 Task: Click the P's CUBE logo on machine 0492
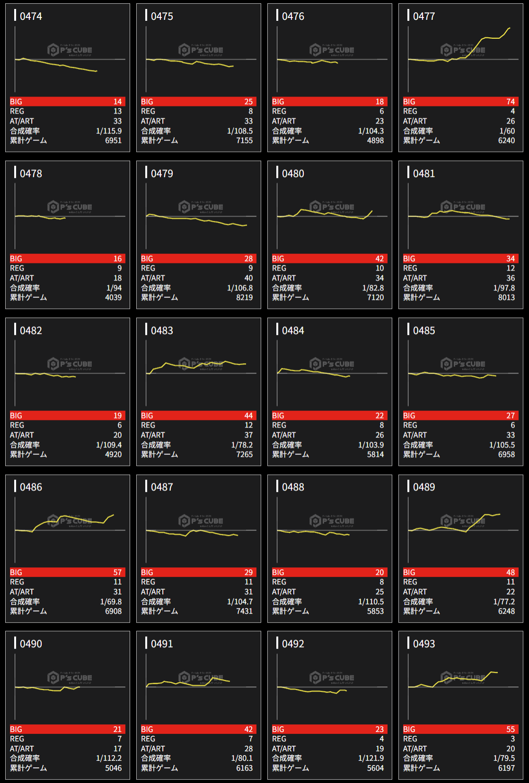332,678
